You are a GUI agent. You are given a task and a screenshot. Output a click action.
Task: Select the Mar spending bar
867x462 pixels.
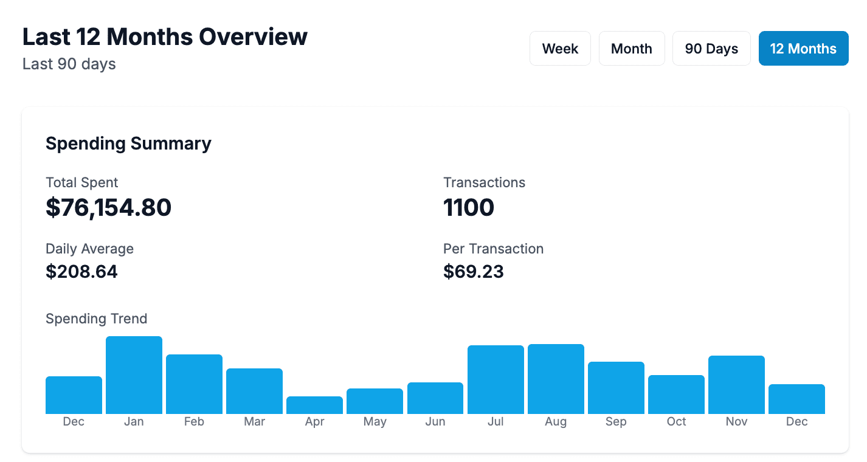tap(254, 391)
